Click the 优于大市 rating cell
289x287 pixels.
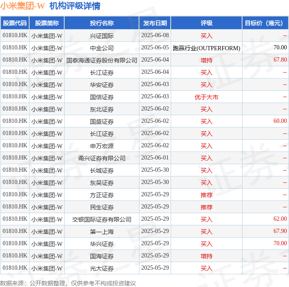pos(207,97)
